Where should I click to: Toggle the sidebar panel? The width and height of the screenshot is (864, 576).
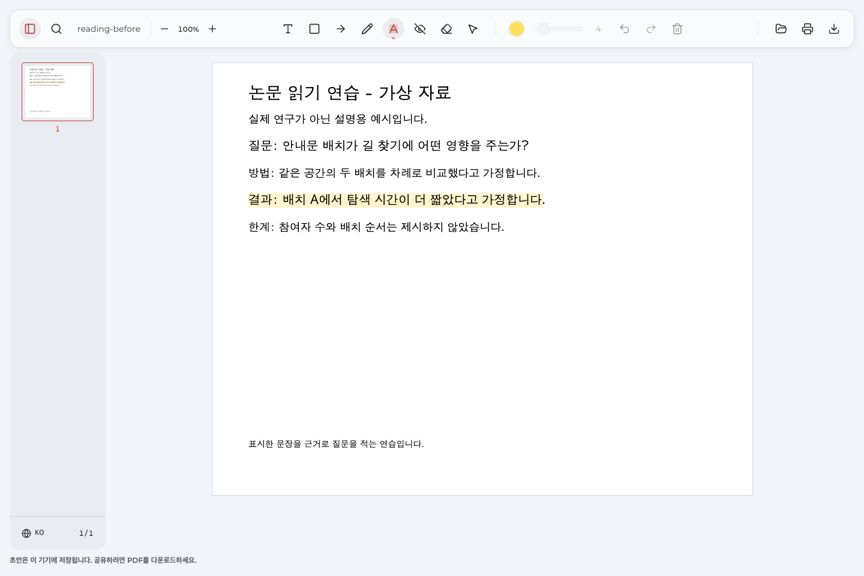point(30,29)
